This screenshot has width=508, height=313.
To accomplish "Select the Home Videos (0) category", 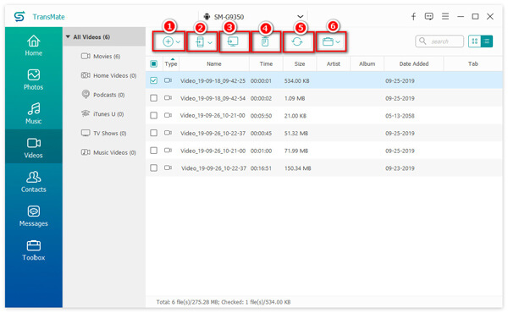I will (108, 75).
